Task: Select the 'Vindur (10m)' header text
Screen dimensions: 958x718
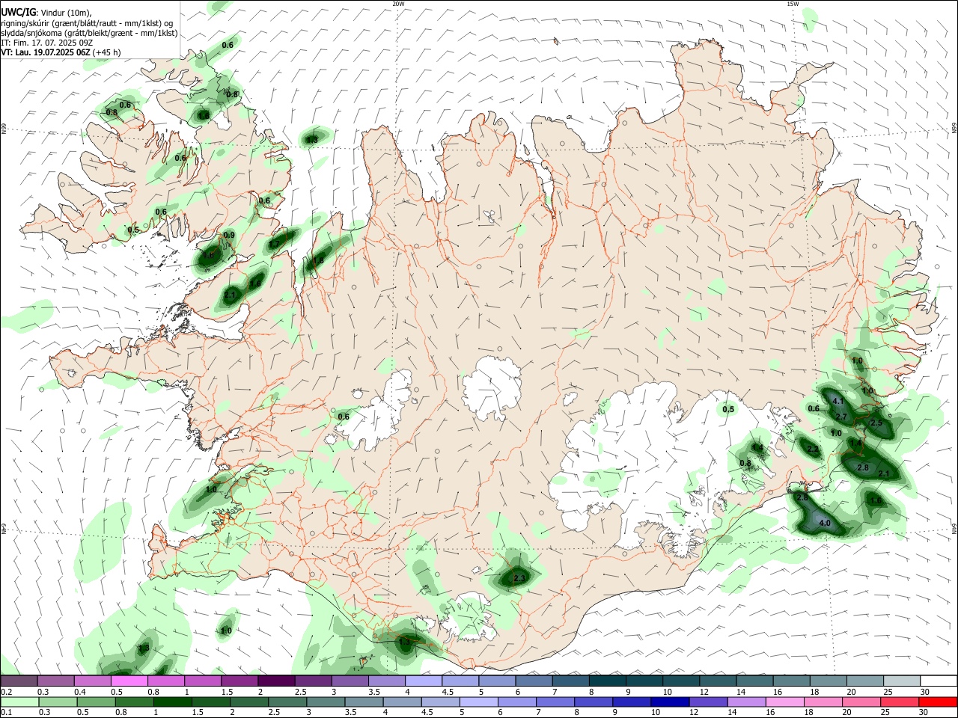Action: [65, 13]
